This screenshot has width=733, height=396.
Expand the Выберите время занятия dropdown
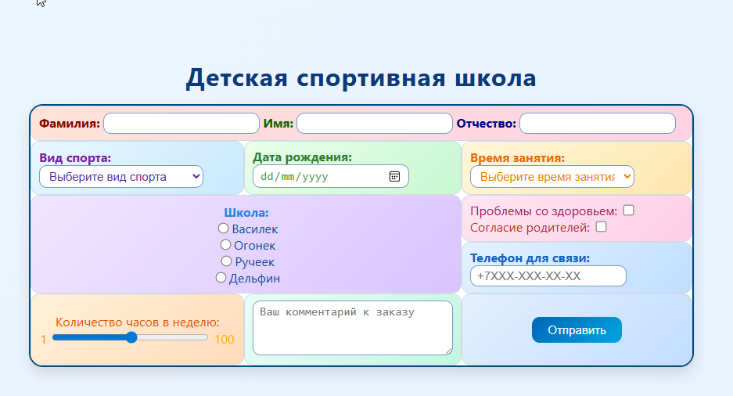(552, 177)
